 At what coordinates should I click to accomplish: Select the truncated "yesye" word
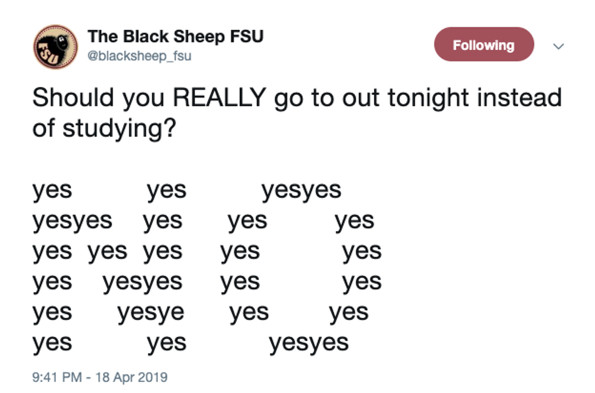[x=151, y=313]
